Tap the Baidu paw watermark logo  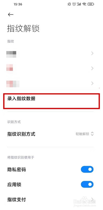click(85, 200)
